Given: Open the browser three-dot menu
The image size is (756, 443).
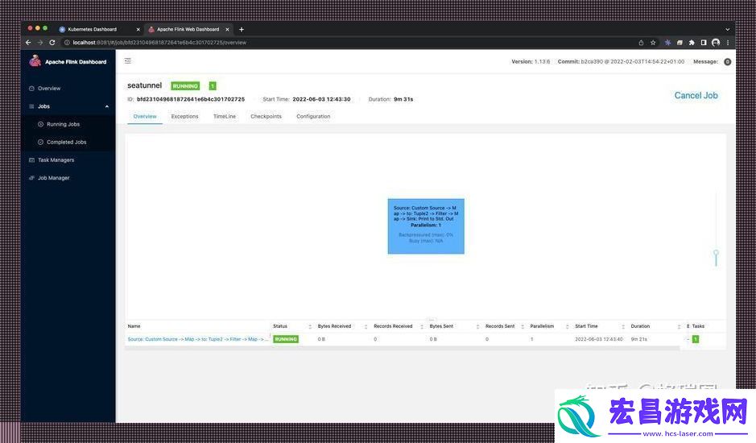Looking at the screenshot, I should 728,43.
